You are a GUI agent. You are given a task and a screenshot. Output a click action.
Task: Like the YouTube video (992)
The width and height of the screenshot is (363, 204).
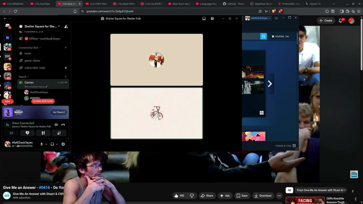(179, 196)
